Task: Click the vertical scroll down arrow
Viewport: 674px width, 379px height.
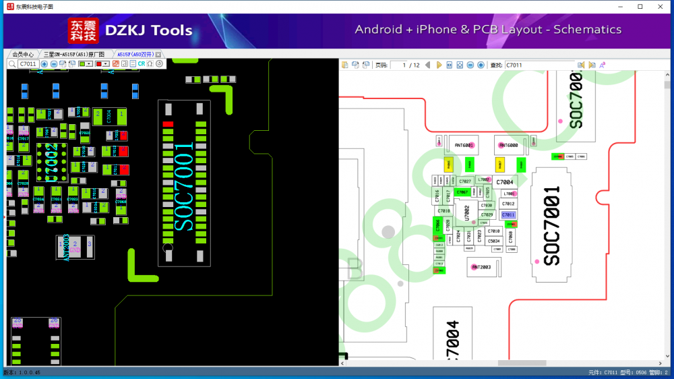Action: click(x=667, y=356)
